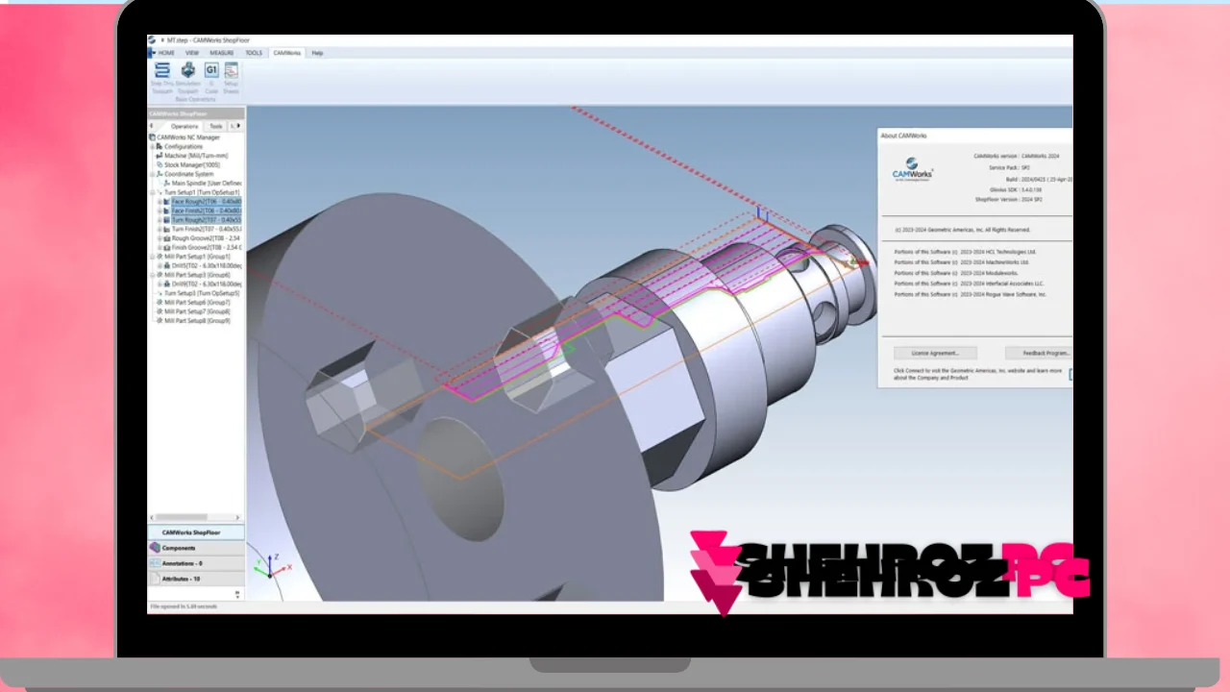Click the Rough Groove2 operation icon
The image size is (1230, 692).
[x=167, y=238]
